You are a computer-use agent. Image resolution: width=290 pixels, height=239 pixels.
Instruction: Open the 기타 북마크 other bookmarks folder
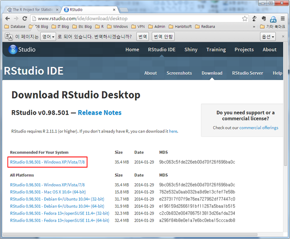tap(273, 27)
